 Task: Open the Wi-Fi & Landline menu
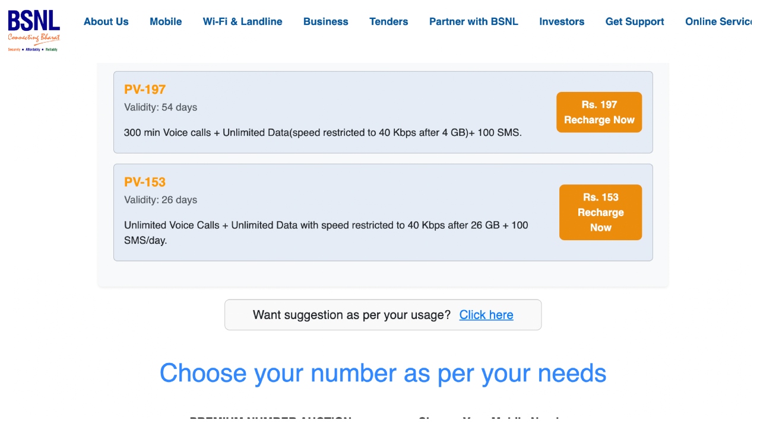(x=242, y=21)
